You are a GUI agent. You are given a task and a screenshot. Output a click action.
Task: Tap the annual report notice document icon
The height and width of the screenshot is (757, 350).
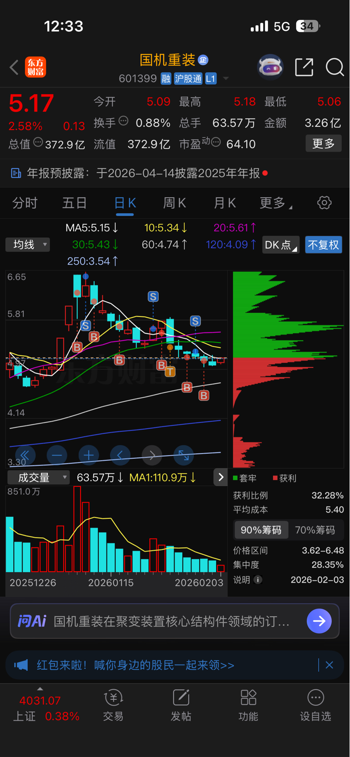tap(16, 173)
